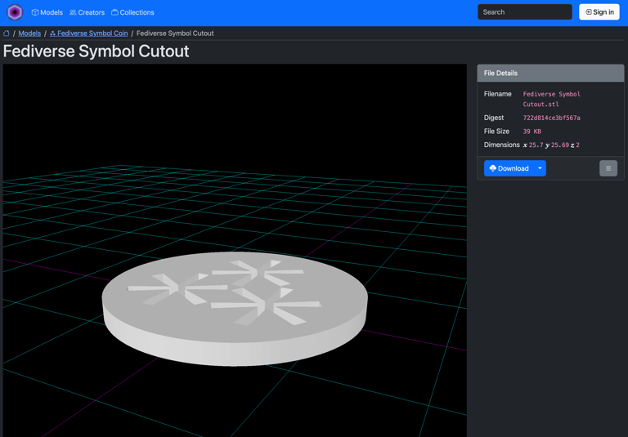Click the y dimension value 25.69
Screen dimensions: 628x437
tap(560, 145)
